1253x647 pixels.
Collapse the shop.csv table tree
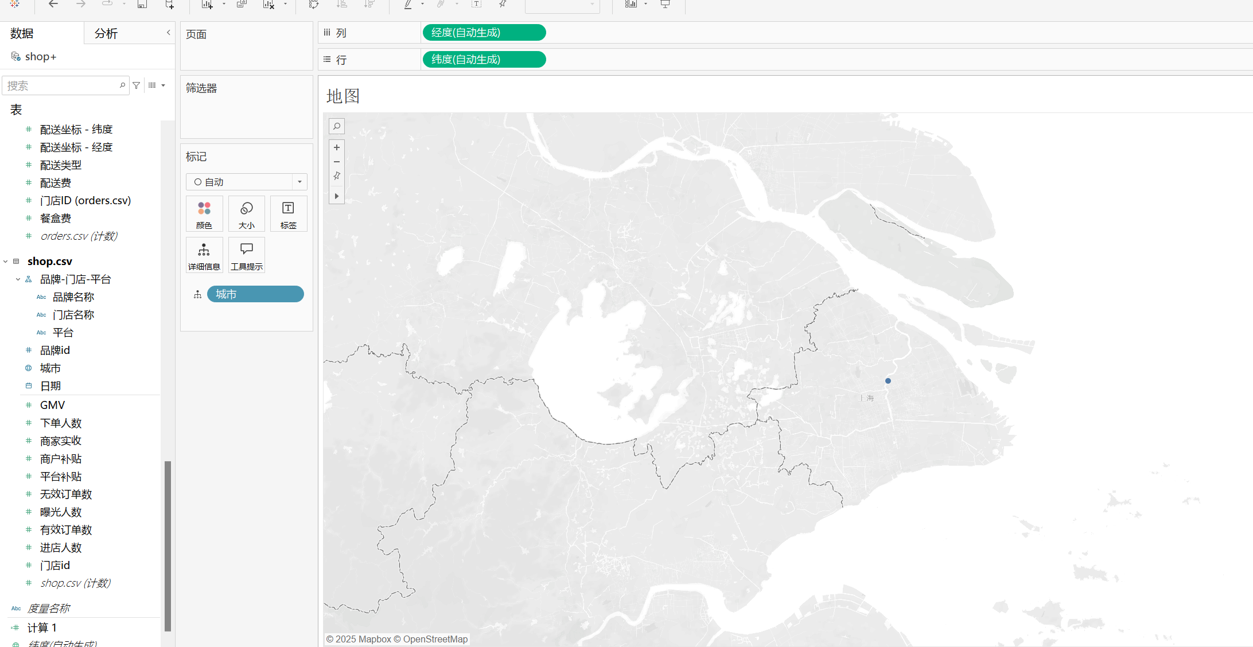6,262
